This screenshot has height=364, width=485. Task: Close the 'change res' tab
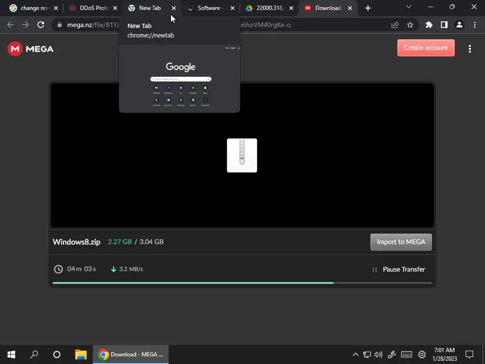coord(56,9)
